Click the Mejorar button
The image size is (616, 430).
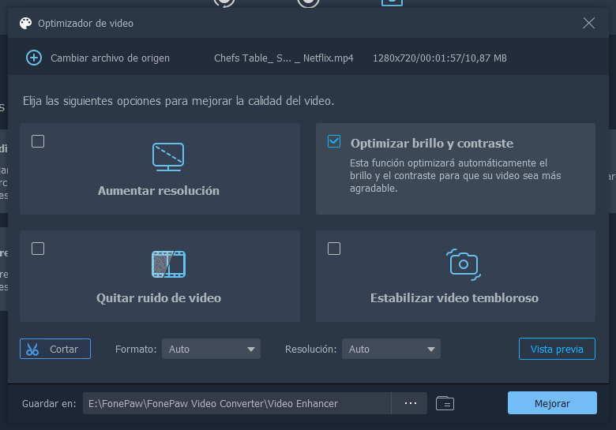pos(552,403)
